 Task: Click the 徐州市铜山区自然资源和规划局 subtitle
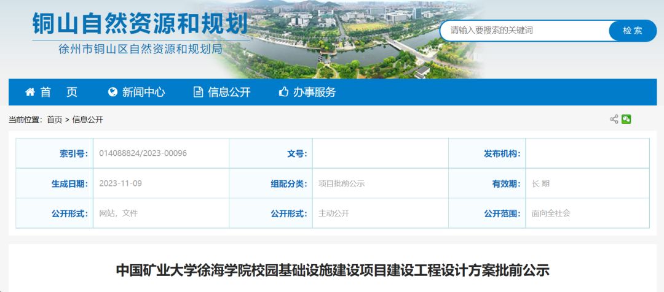pyautogui.click(x=141, y=50)
